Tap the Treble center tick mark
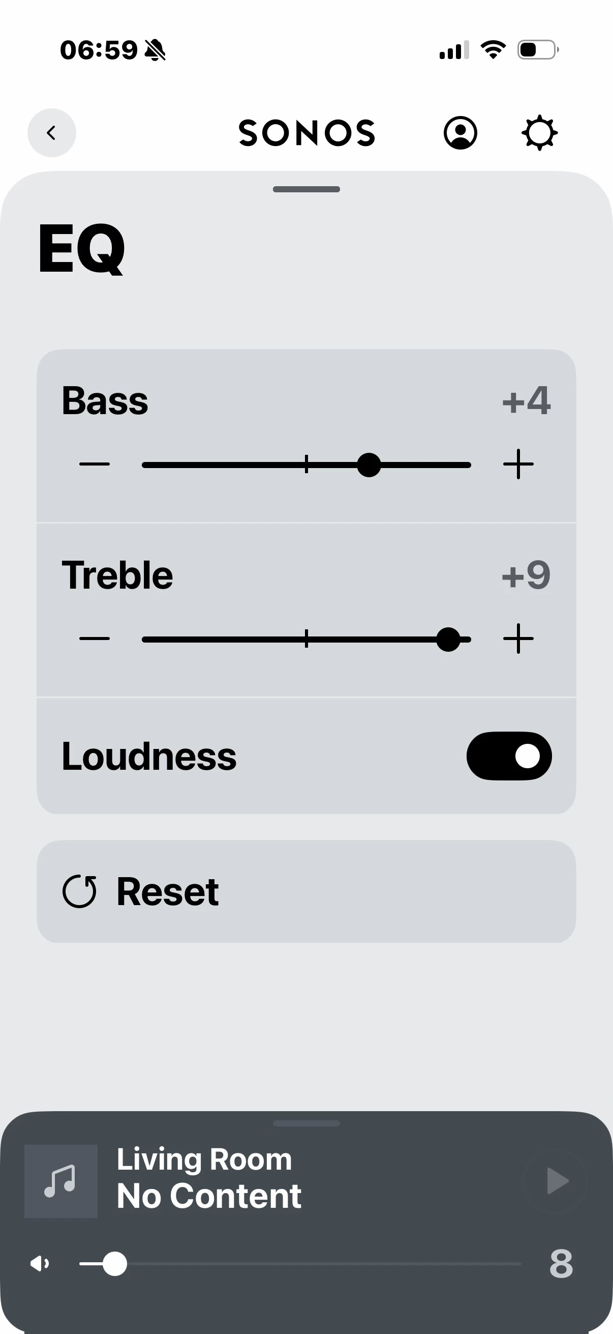This screenshot has width=613, height=1334. coord(306,639)
